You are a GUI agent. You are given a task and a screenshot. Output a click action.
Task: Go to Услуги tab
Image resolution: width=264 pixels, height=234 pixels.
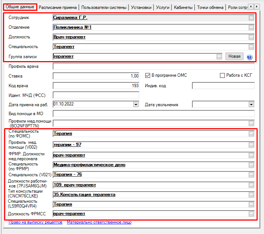(163, 7)
